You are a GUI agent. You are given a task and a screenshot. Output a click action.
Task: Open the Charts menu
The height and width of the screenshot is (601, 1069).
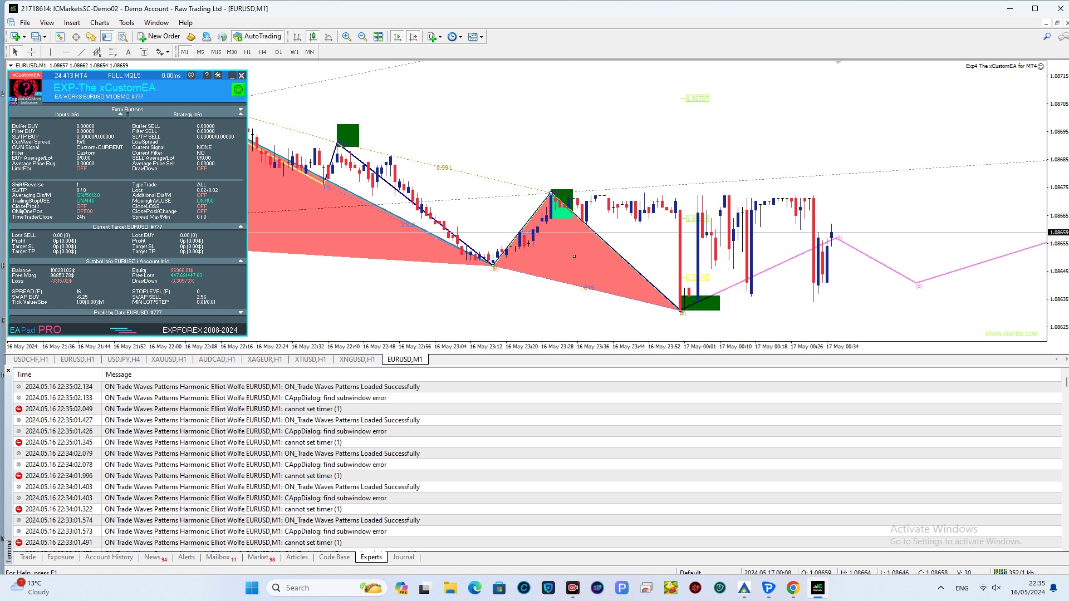click(x=100, y=23)
